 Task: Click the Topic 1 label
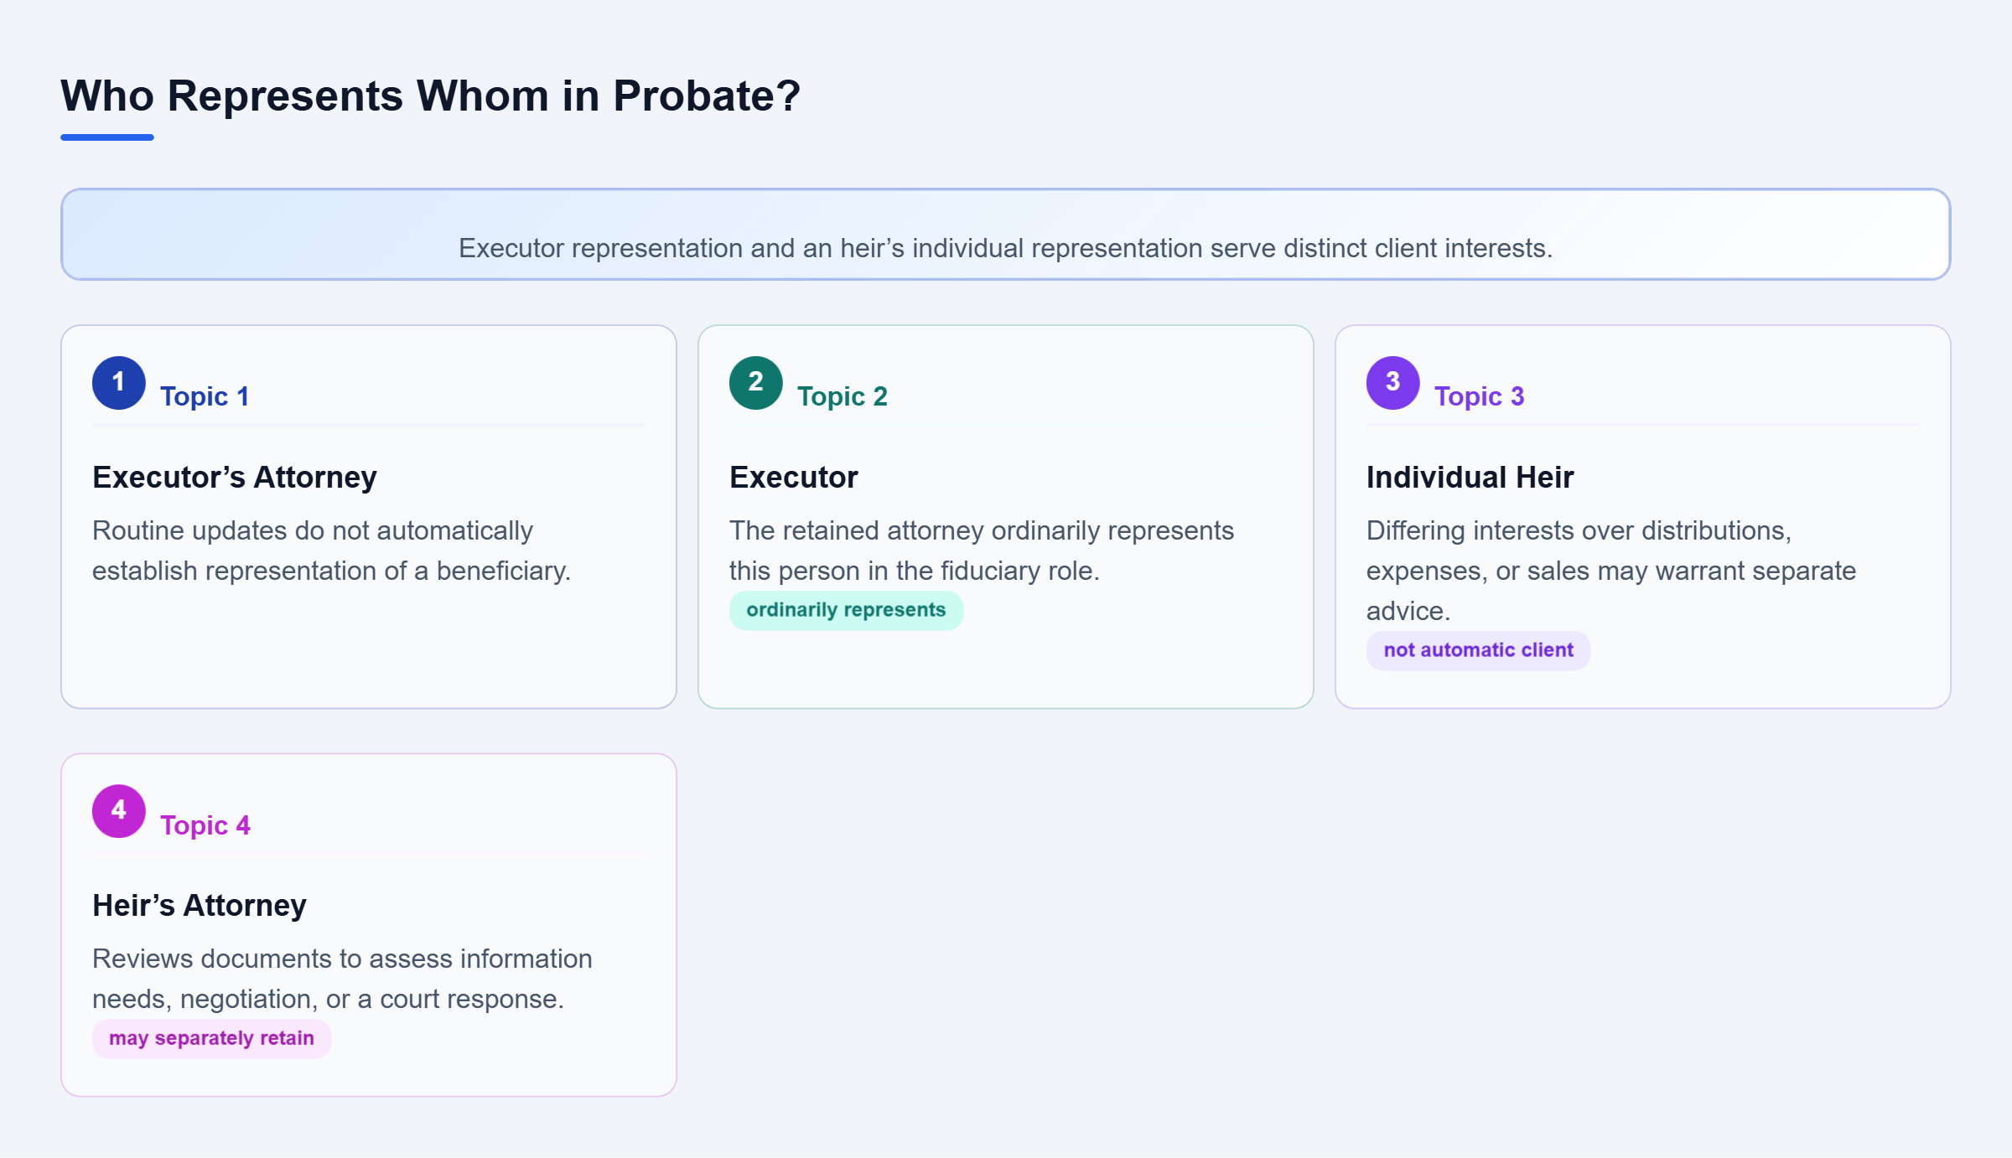[205, 396]
